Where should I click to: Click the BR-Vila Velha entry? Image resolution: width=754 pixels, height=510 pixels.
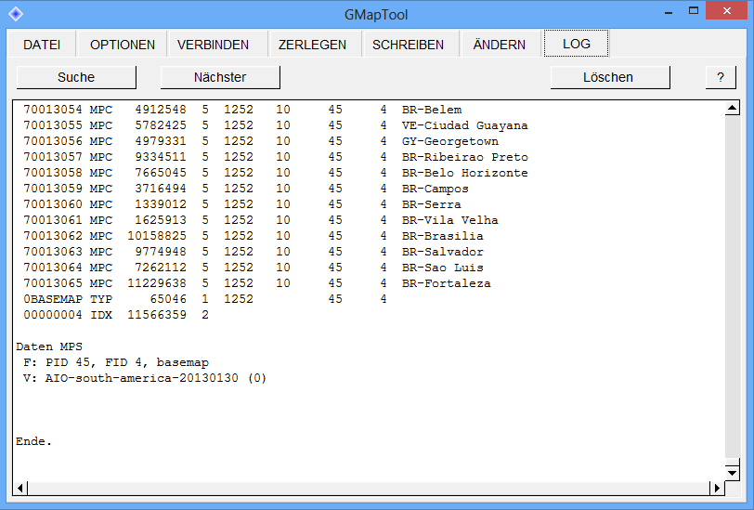click(261, 220)
